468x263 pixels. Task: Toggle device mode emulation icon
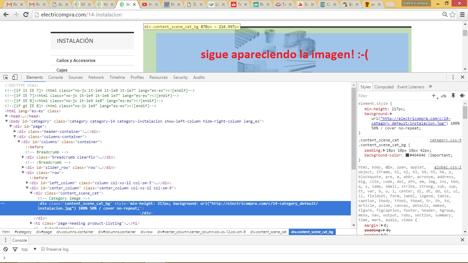[15, 77]
